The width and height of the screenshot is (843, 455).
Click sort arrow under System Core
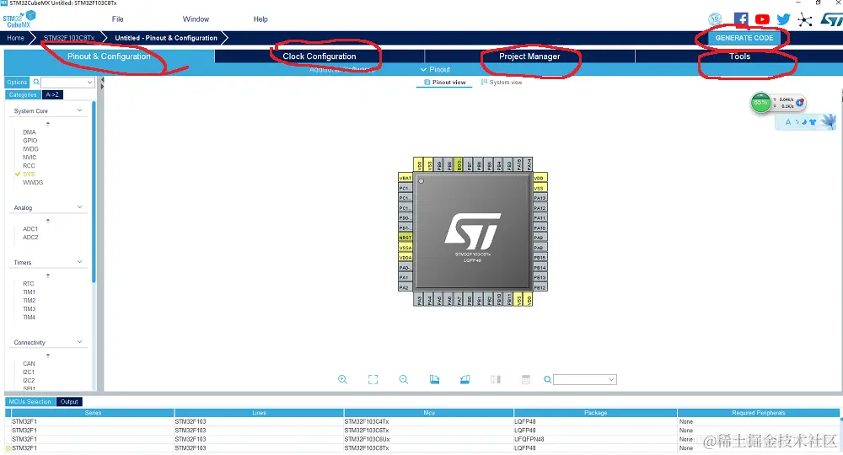[48, 124]
